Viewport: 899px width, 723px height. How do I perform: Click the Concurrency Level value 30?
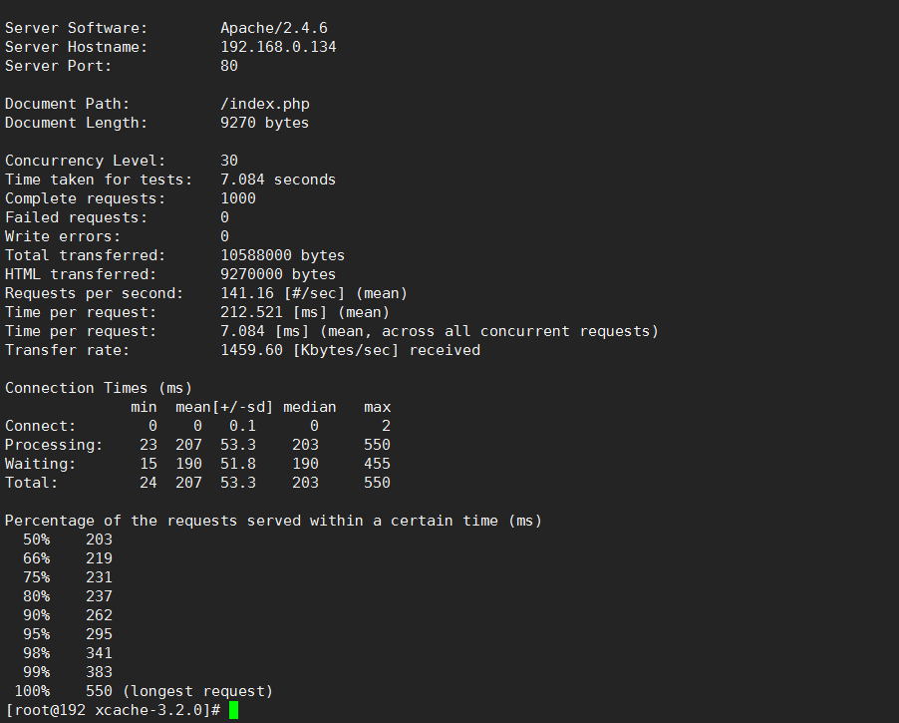[229, 161]
